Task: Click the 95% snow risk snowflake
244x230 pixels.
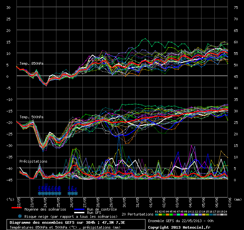Action: tap(46, 193)
